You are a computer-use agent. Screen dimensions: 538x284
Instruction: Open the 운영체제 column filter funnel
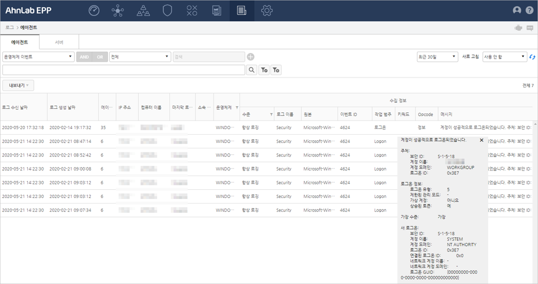pos(236,108)
